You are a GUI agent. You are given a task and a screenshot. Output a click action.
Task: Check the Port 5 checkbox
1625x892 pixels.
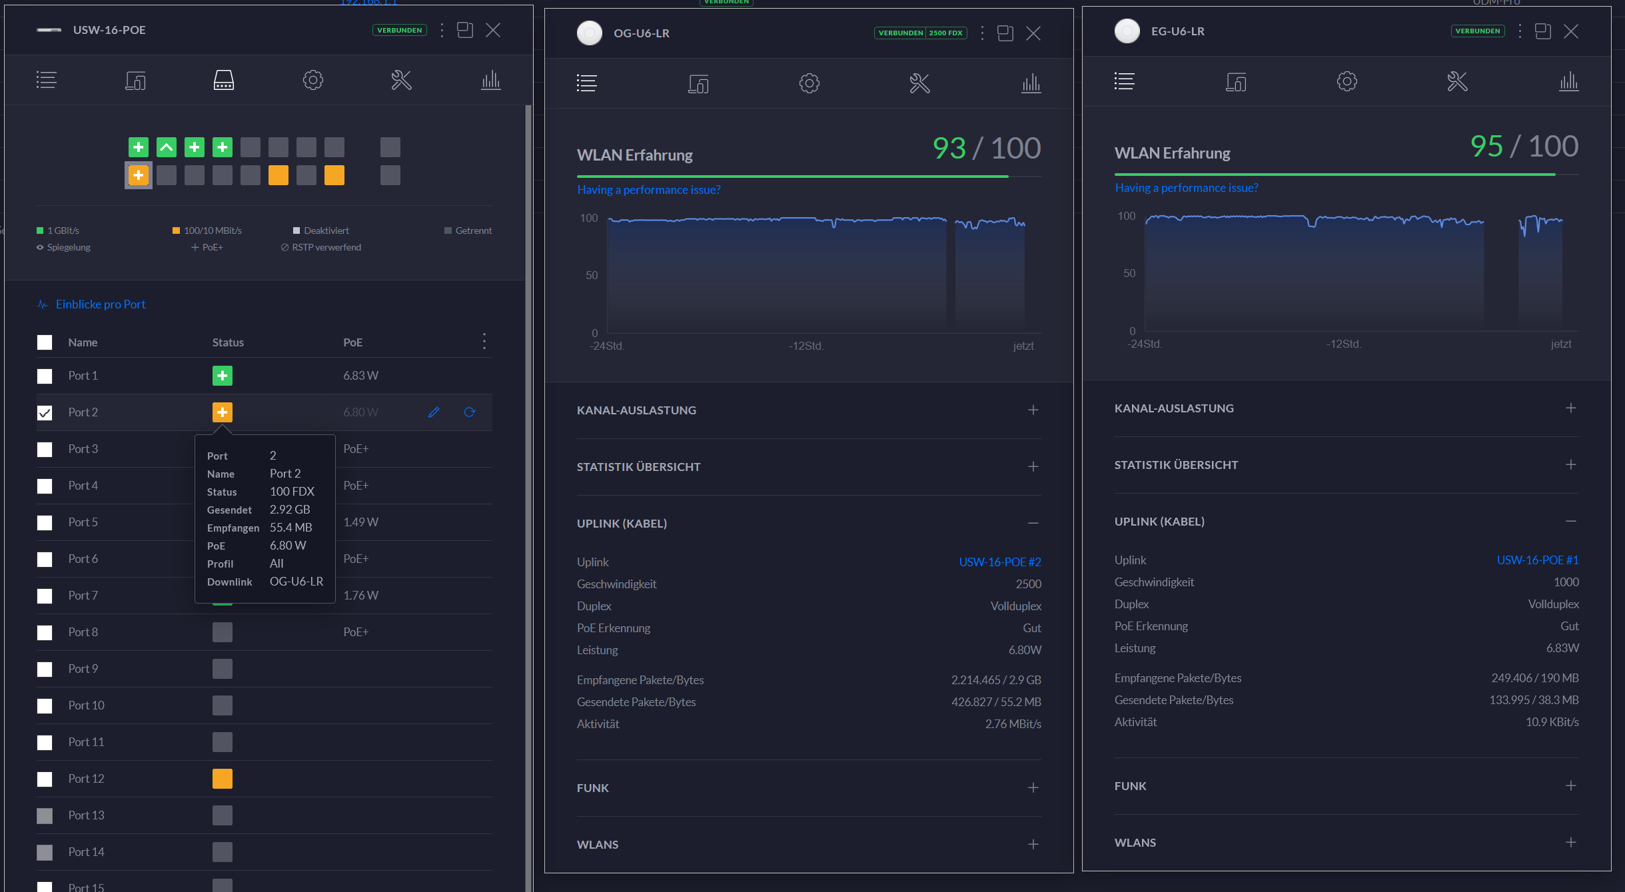click(45, 523)
